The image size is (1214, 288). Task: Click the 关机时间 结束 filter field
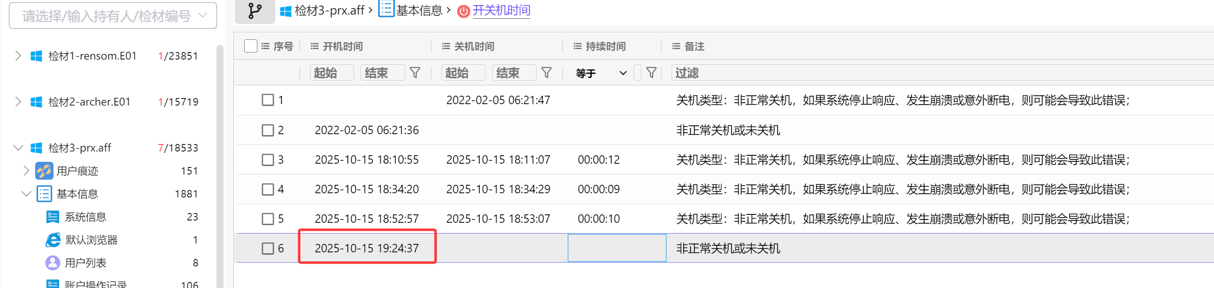click(514, 73)
